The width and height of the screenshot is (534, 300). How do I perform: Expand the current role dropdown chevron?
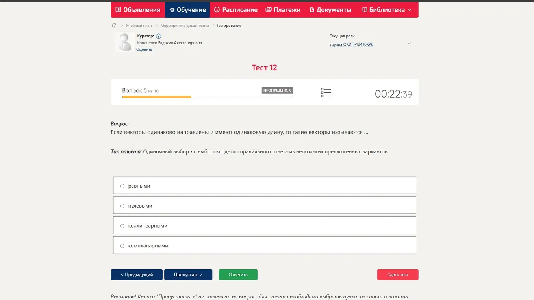pyautogui.click(x=409, y=44)
